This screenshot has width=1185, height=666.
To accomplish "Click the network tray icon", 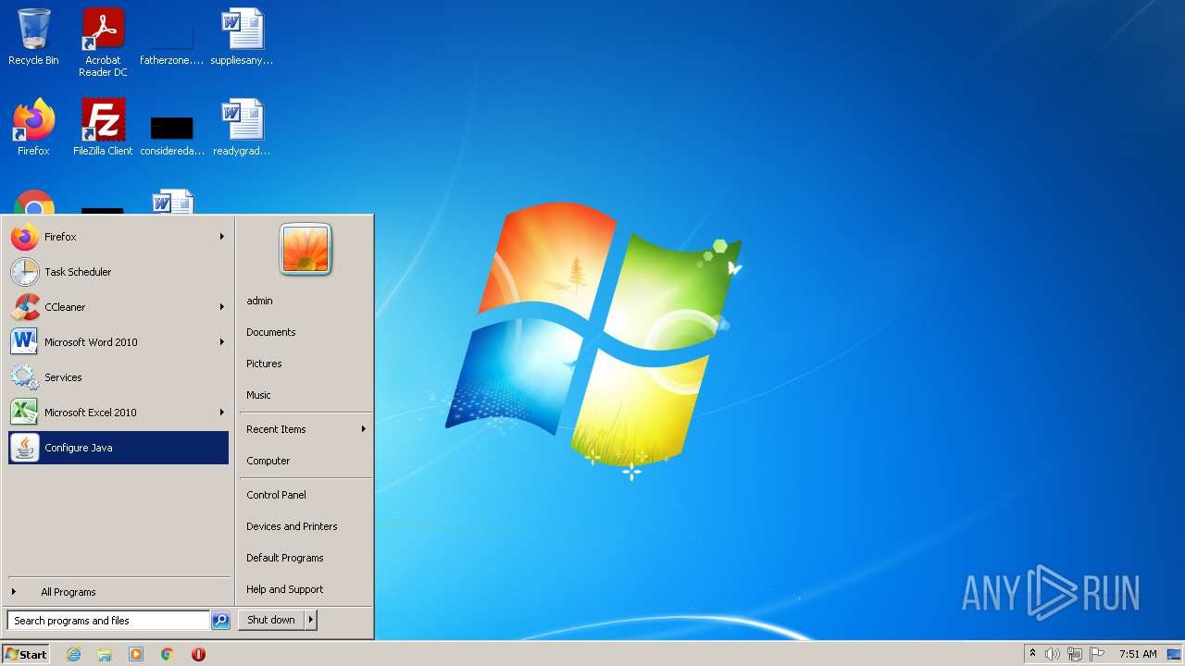I will point(1075,654).
